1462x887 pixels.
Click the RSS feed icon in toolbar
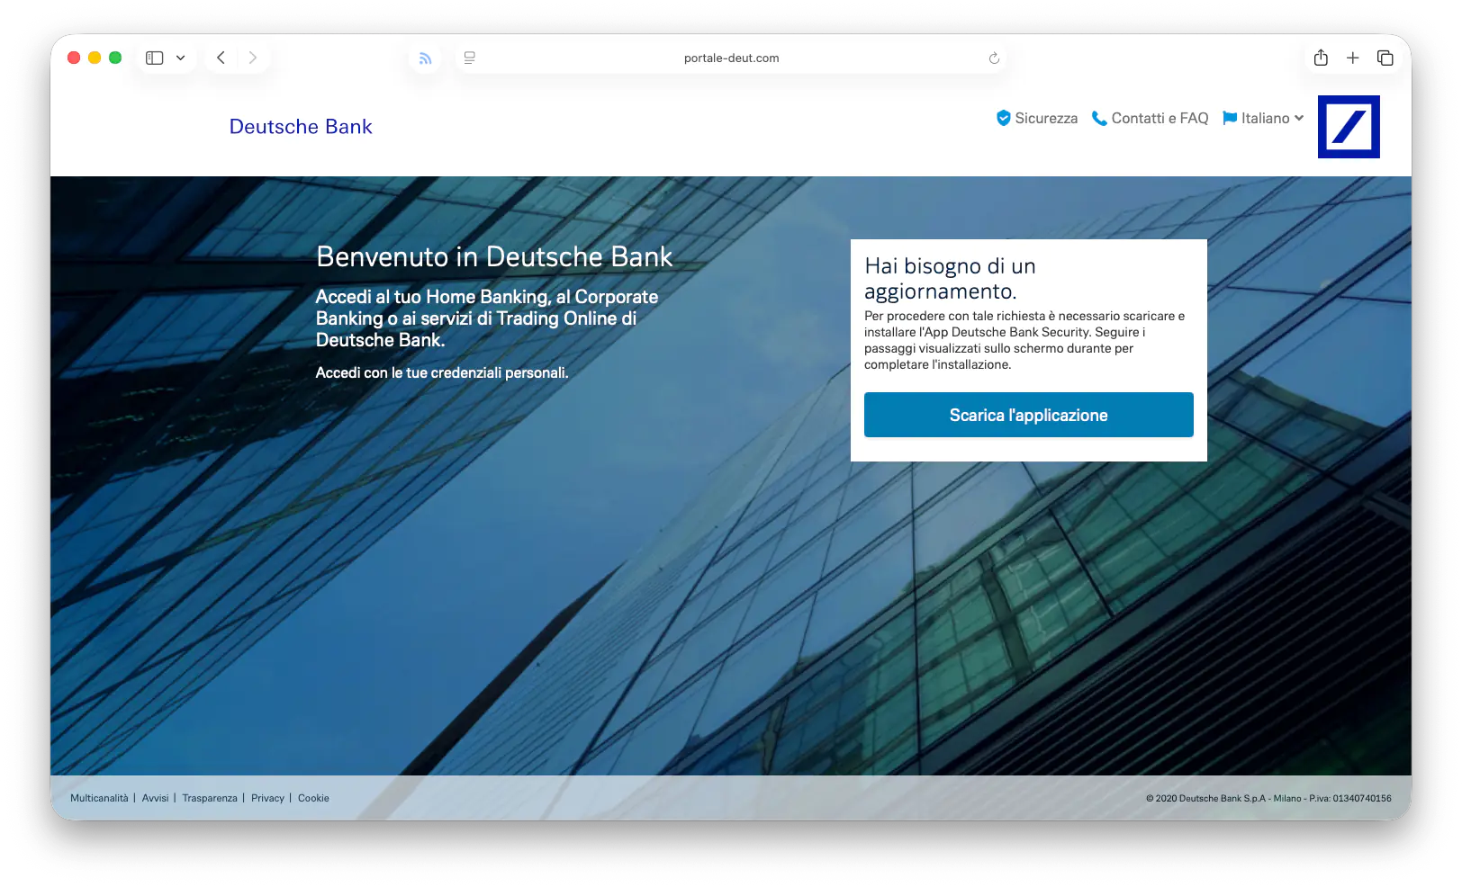click(x=425, y=58)
